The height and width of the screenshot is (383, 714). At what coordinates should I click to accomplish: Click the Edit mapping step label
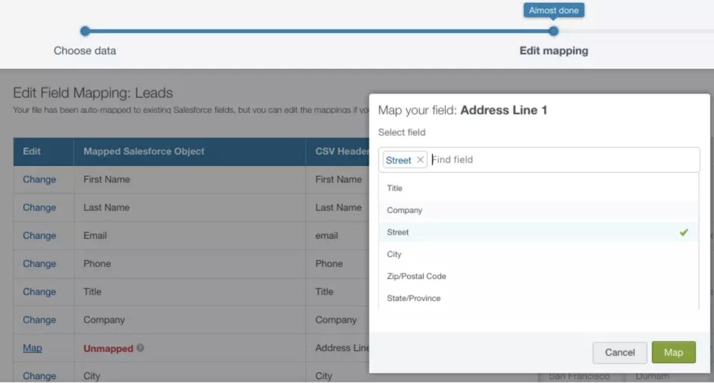tap(553, 51)
